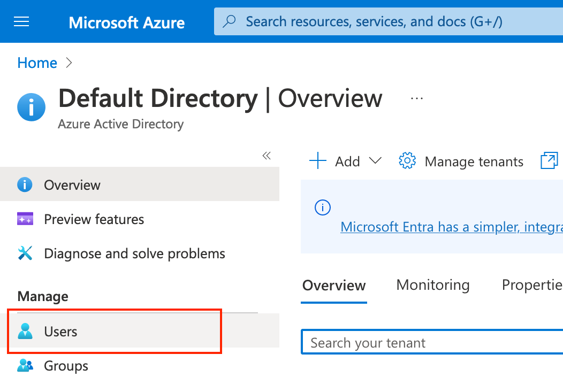Click the Default Directory | Overview title

click(220, 98)
